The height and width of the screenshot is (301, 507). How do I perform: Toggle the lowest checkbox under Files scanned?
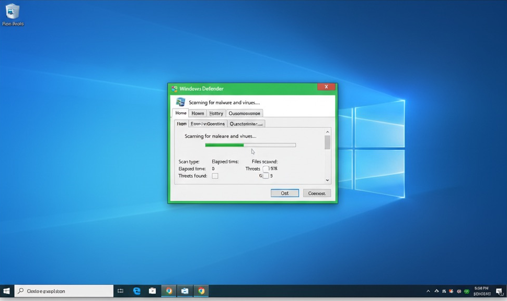(x=266, y=176)
